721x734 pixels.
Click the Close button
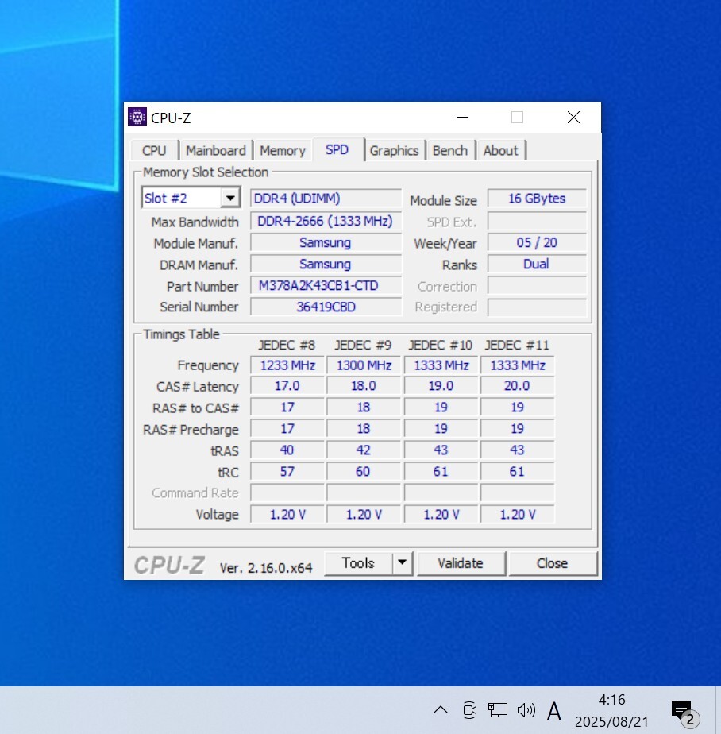tap(553, 563)
